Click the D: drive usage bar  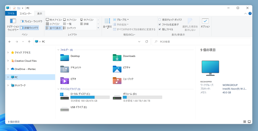point(143,97)
